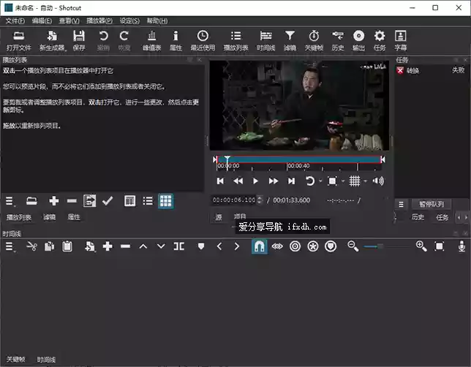471x367 pixels.
Task: Toggle ripple all tracks asterisk icon
Action: [x=313, y=246]
